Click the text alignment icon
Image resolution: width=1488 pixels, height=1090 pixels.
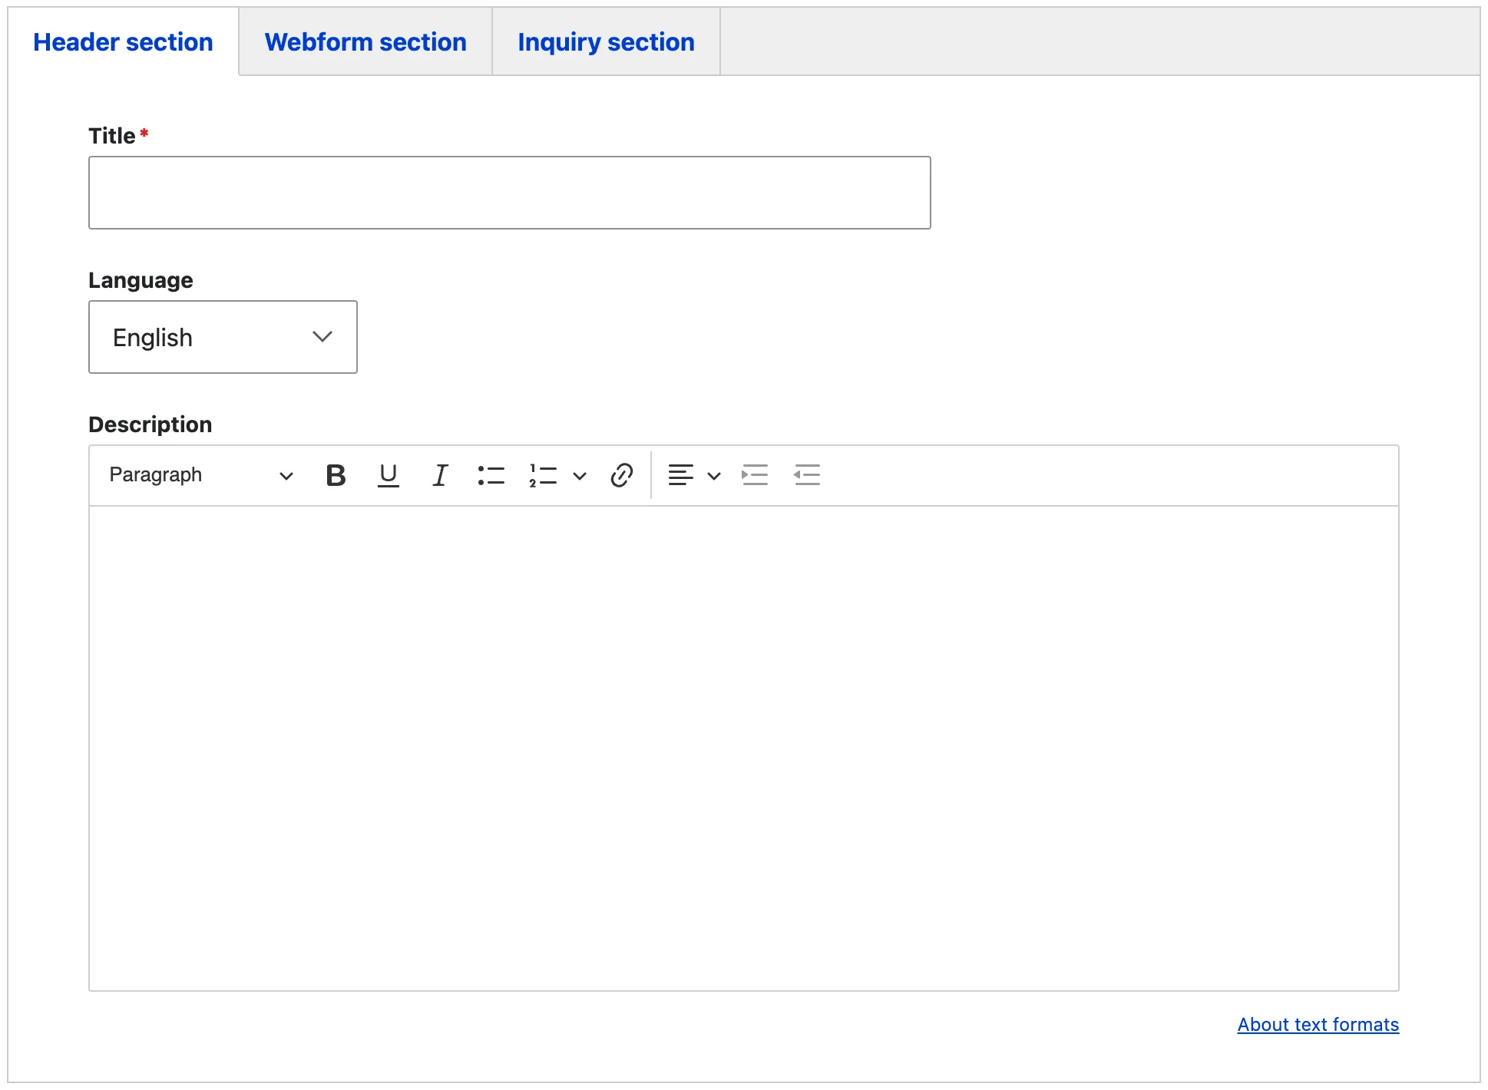pos(680,475)
